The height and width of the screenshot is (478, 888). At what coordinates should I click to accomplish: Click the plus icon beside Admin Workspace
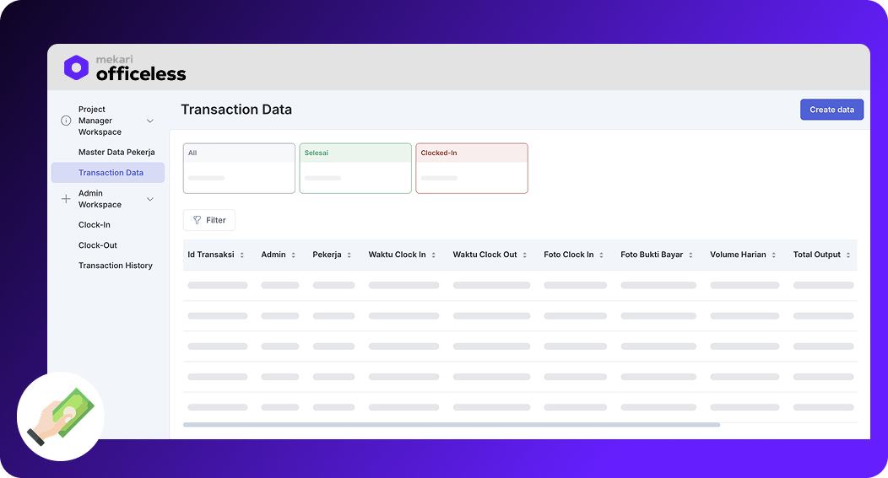(66, 199)
